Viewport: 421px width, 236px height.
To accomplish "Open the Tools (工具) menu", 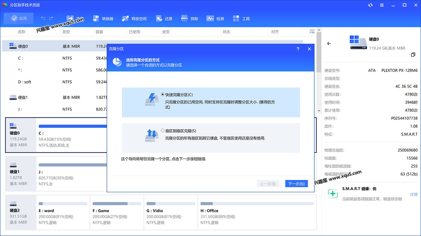I will 241,19.
